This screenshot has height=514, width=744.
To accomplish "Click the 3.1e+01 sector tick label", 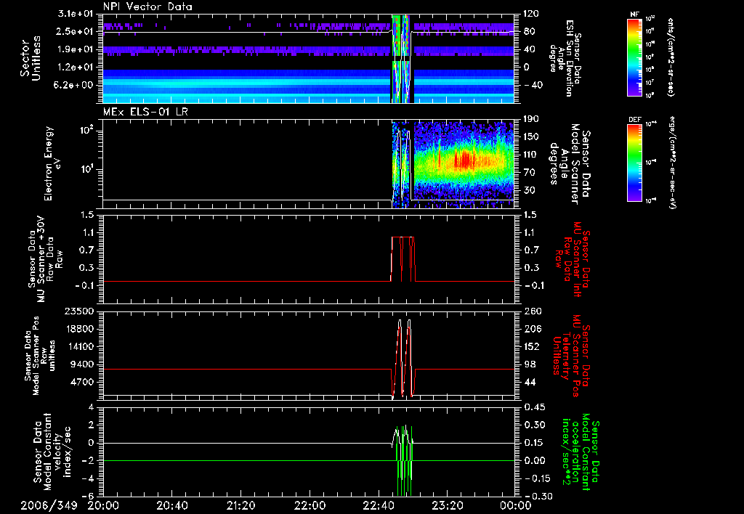I will tap(76, 14).
